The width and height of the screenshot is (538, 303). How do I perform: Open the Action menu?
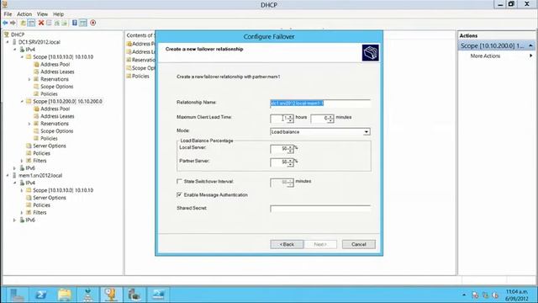pos(24,14)
